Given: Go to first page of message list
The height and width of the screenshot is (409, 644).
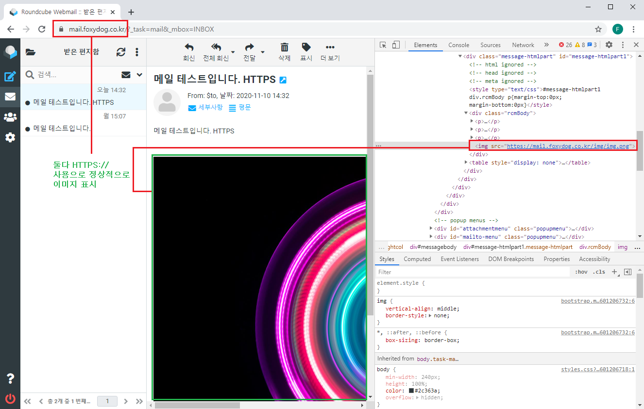Looking at the screenshot, I should point(28,401).
